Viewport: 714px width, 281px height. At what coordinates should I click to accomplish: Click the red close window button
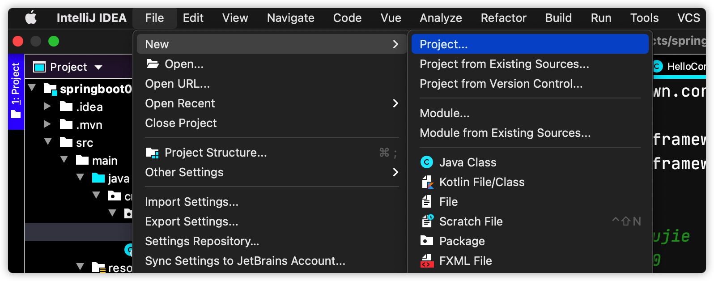[18, 41]
